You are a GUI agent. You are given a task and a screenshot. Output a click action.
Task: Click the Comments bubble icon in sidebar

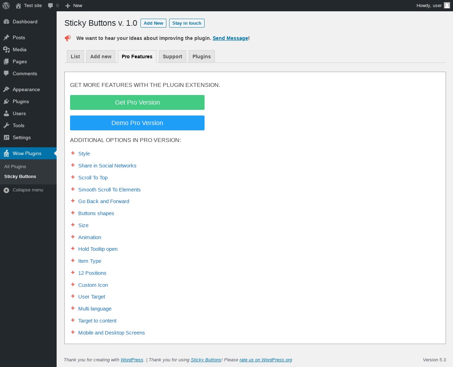point(6,73)
